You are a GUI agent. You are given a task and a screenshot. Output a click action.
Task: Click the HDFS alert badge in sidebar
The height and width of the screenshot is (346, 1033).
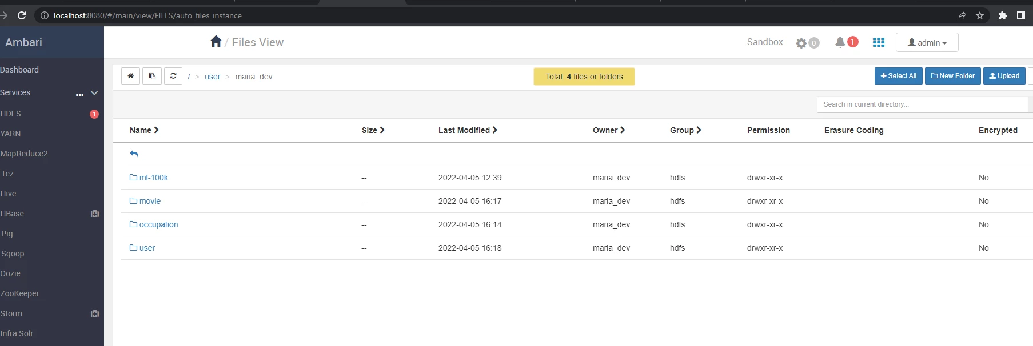[94, 114]
